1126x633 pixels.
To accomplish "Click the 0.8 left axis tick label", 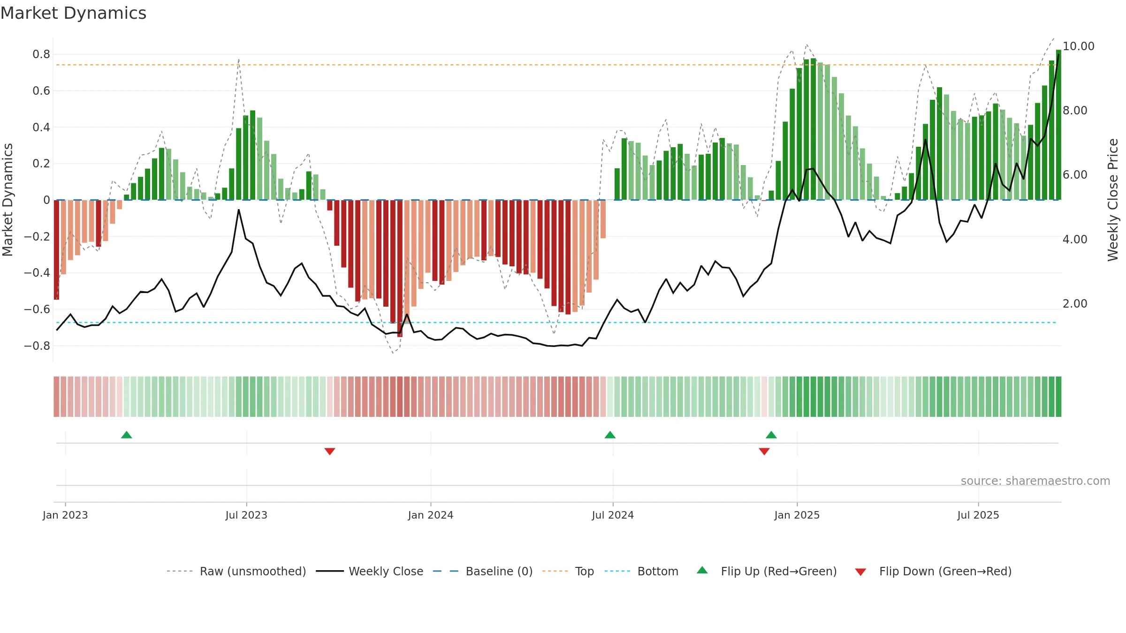I will (41, 54).
